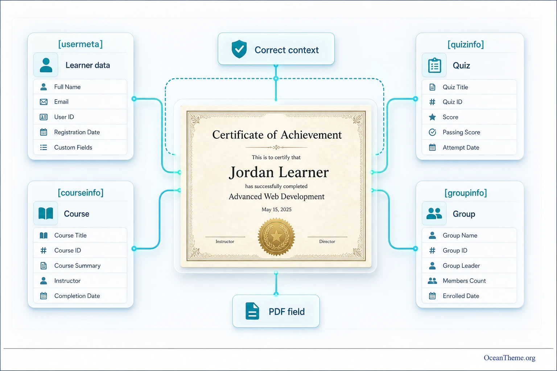
Task: Click the Completion Date calendar icon
Action: pos(44,296)
